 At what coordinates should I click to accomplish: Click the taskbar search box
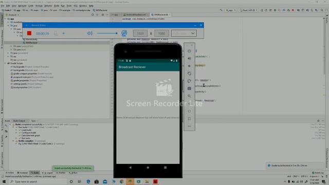pos(38,181)
